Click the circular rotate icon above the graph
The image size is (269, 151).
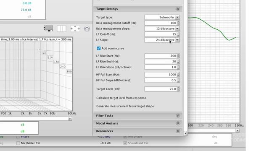click(x=87, y=29)
